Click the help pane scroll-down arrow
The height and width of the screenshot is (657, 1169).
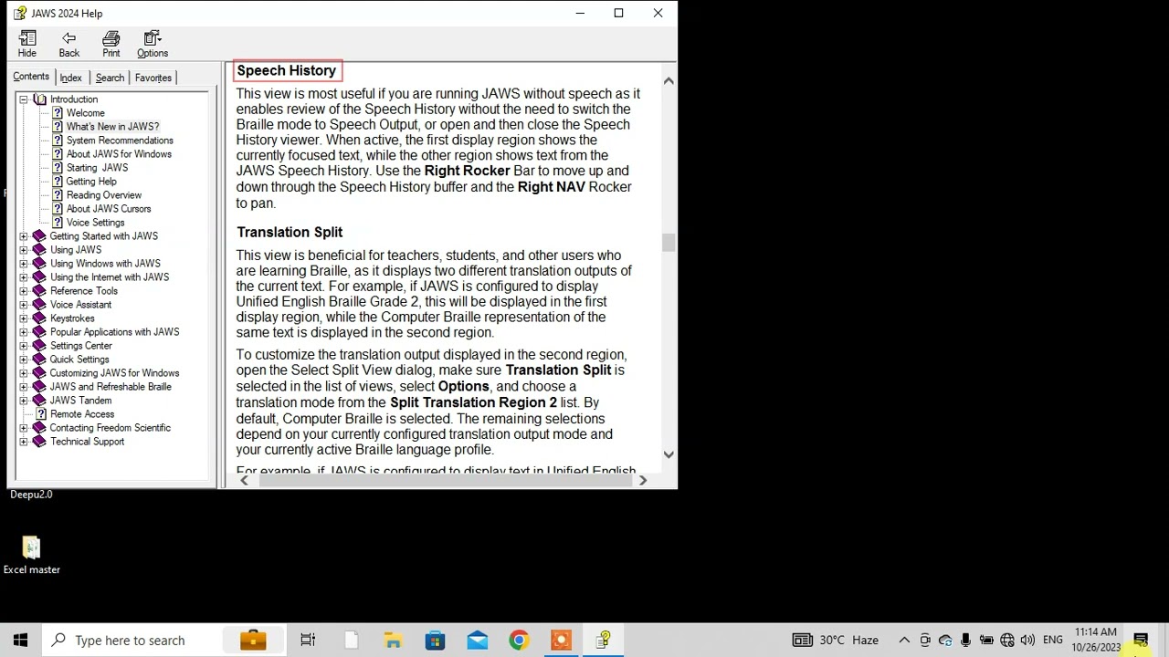[669, 454]
